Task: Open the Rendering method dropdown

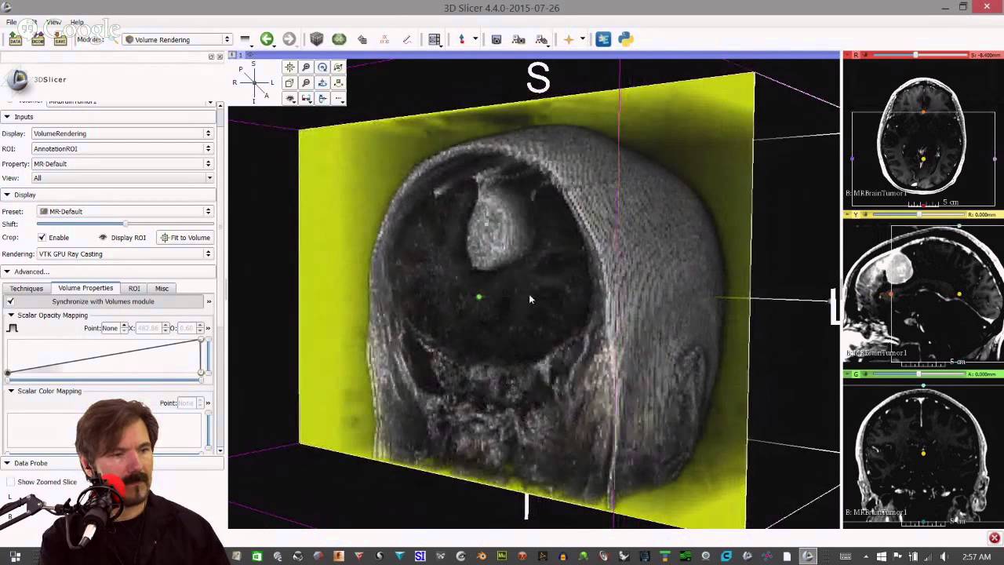Action: (123, 254)
